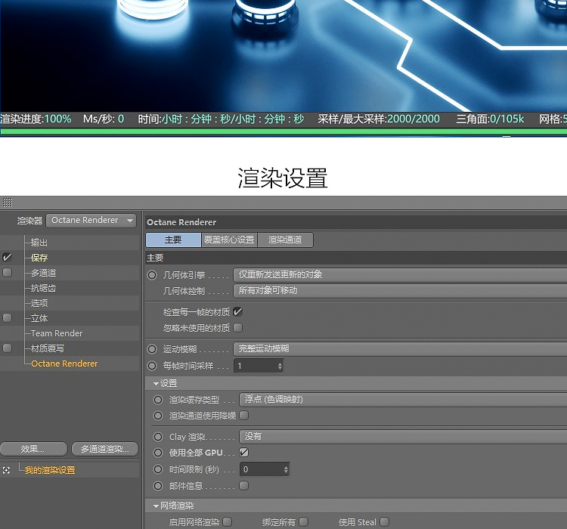Click the 每帧时间采样 value field
Viewport: 567px width, 529px height.
(x=256, y=366)
